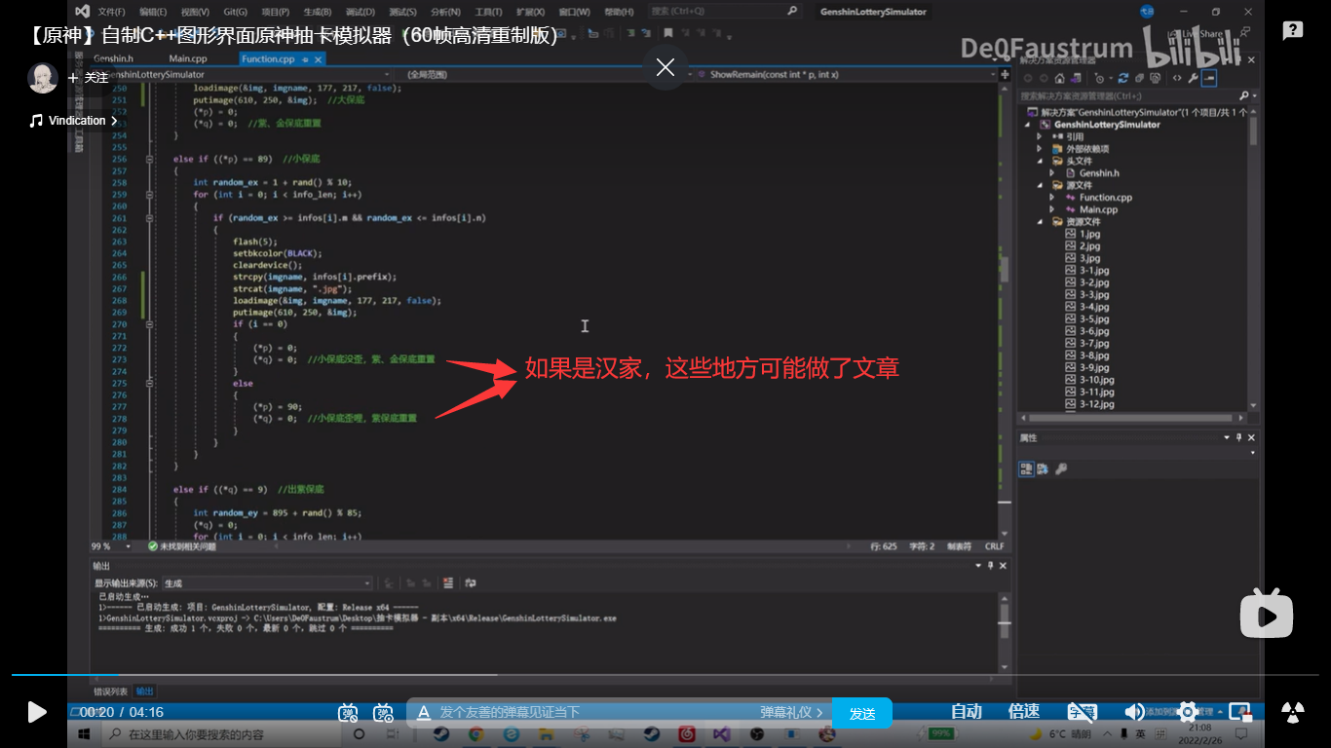Open the Windows Start button
Viewport: 1331px width, 748px height.
[x=85, y=734]
